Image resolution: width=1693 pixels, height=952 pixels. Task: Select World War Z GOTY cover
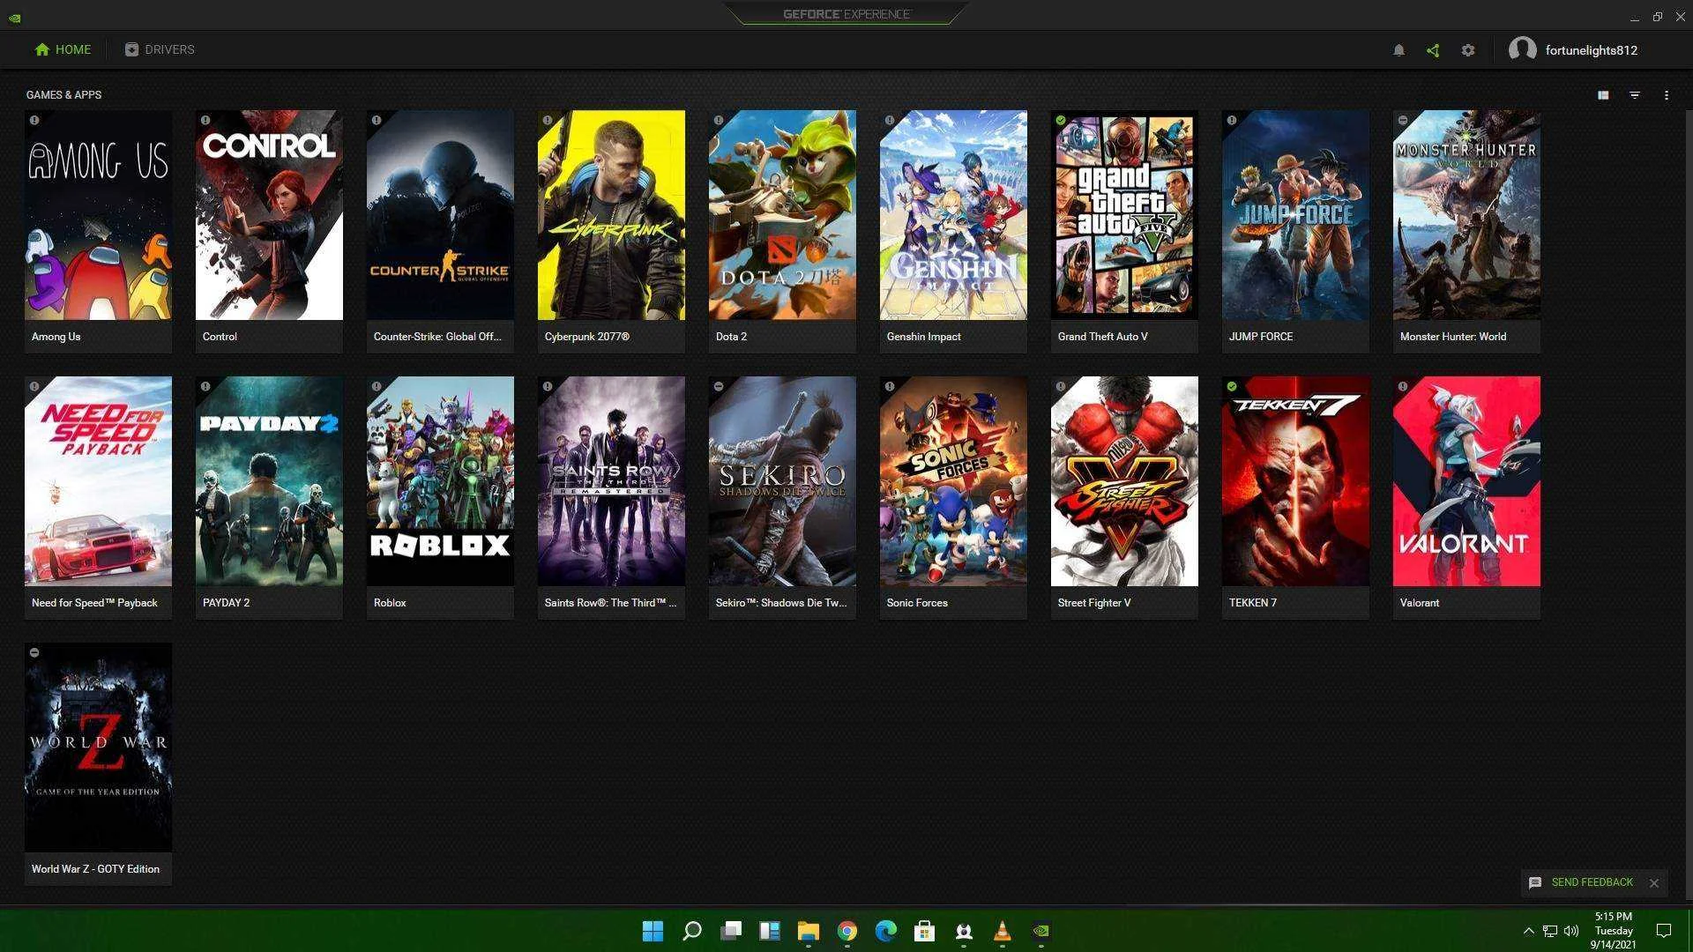(x=98, y=747)
